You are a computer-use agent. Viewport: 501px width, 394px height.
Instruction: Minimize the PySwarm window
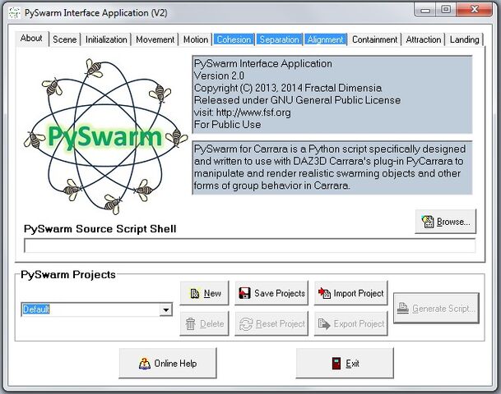(425, 10)
